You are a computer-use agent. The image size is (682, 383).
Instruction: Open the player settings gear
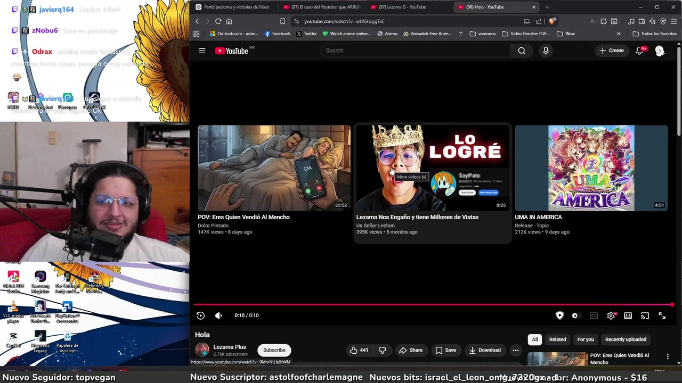(611, 315)
